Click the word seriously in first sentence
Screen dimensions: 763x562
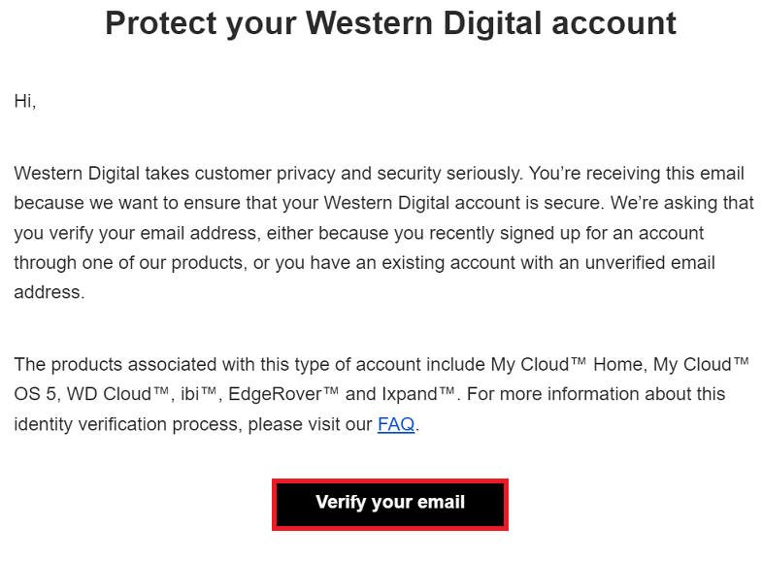[482, 173]
